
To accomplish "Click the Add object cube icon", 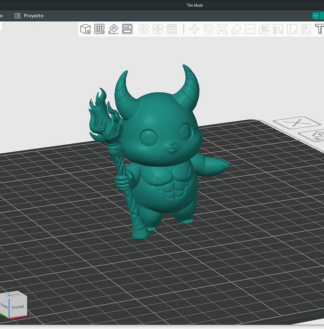I will 85,29.
